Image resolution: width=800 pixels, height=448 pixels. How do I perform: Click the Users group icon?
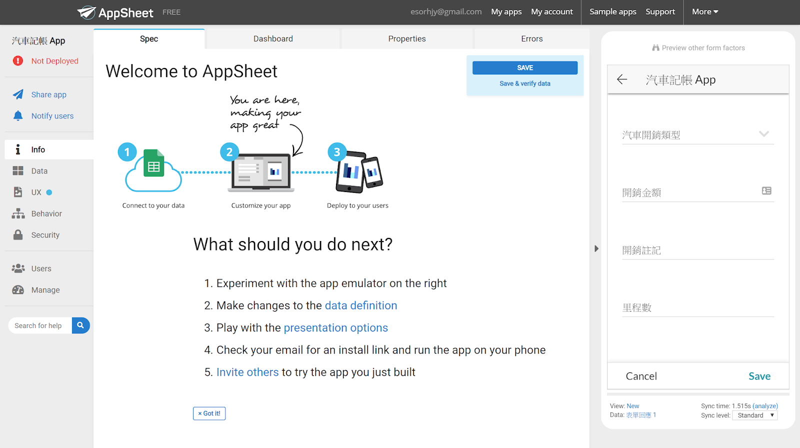point(18,268)
